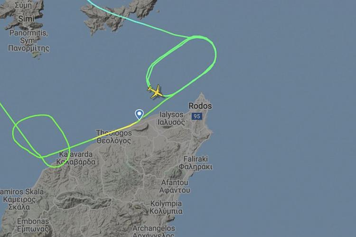Select the blue airport location pin

[139, 114]
